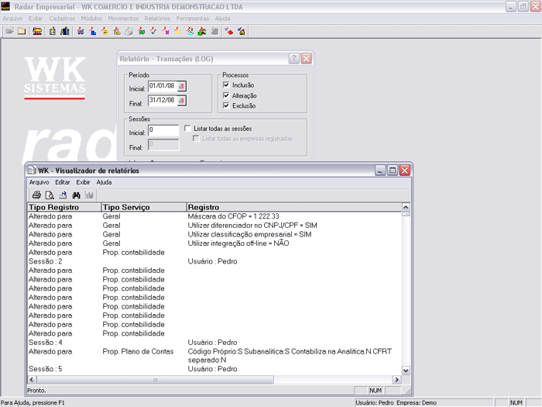The image size is (542, 407).
Task: Open the calendar picker for Final date
Action: (x=182, y=99)
